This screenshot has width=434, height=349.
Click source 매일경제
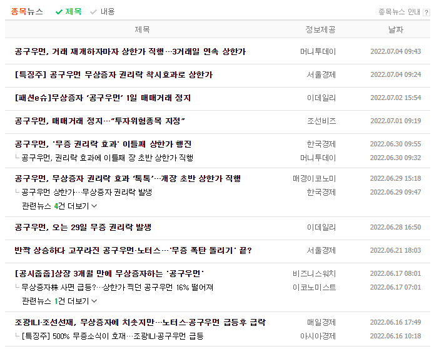click(x=321, y=323)
